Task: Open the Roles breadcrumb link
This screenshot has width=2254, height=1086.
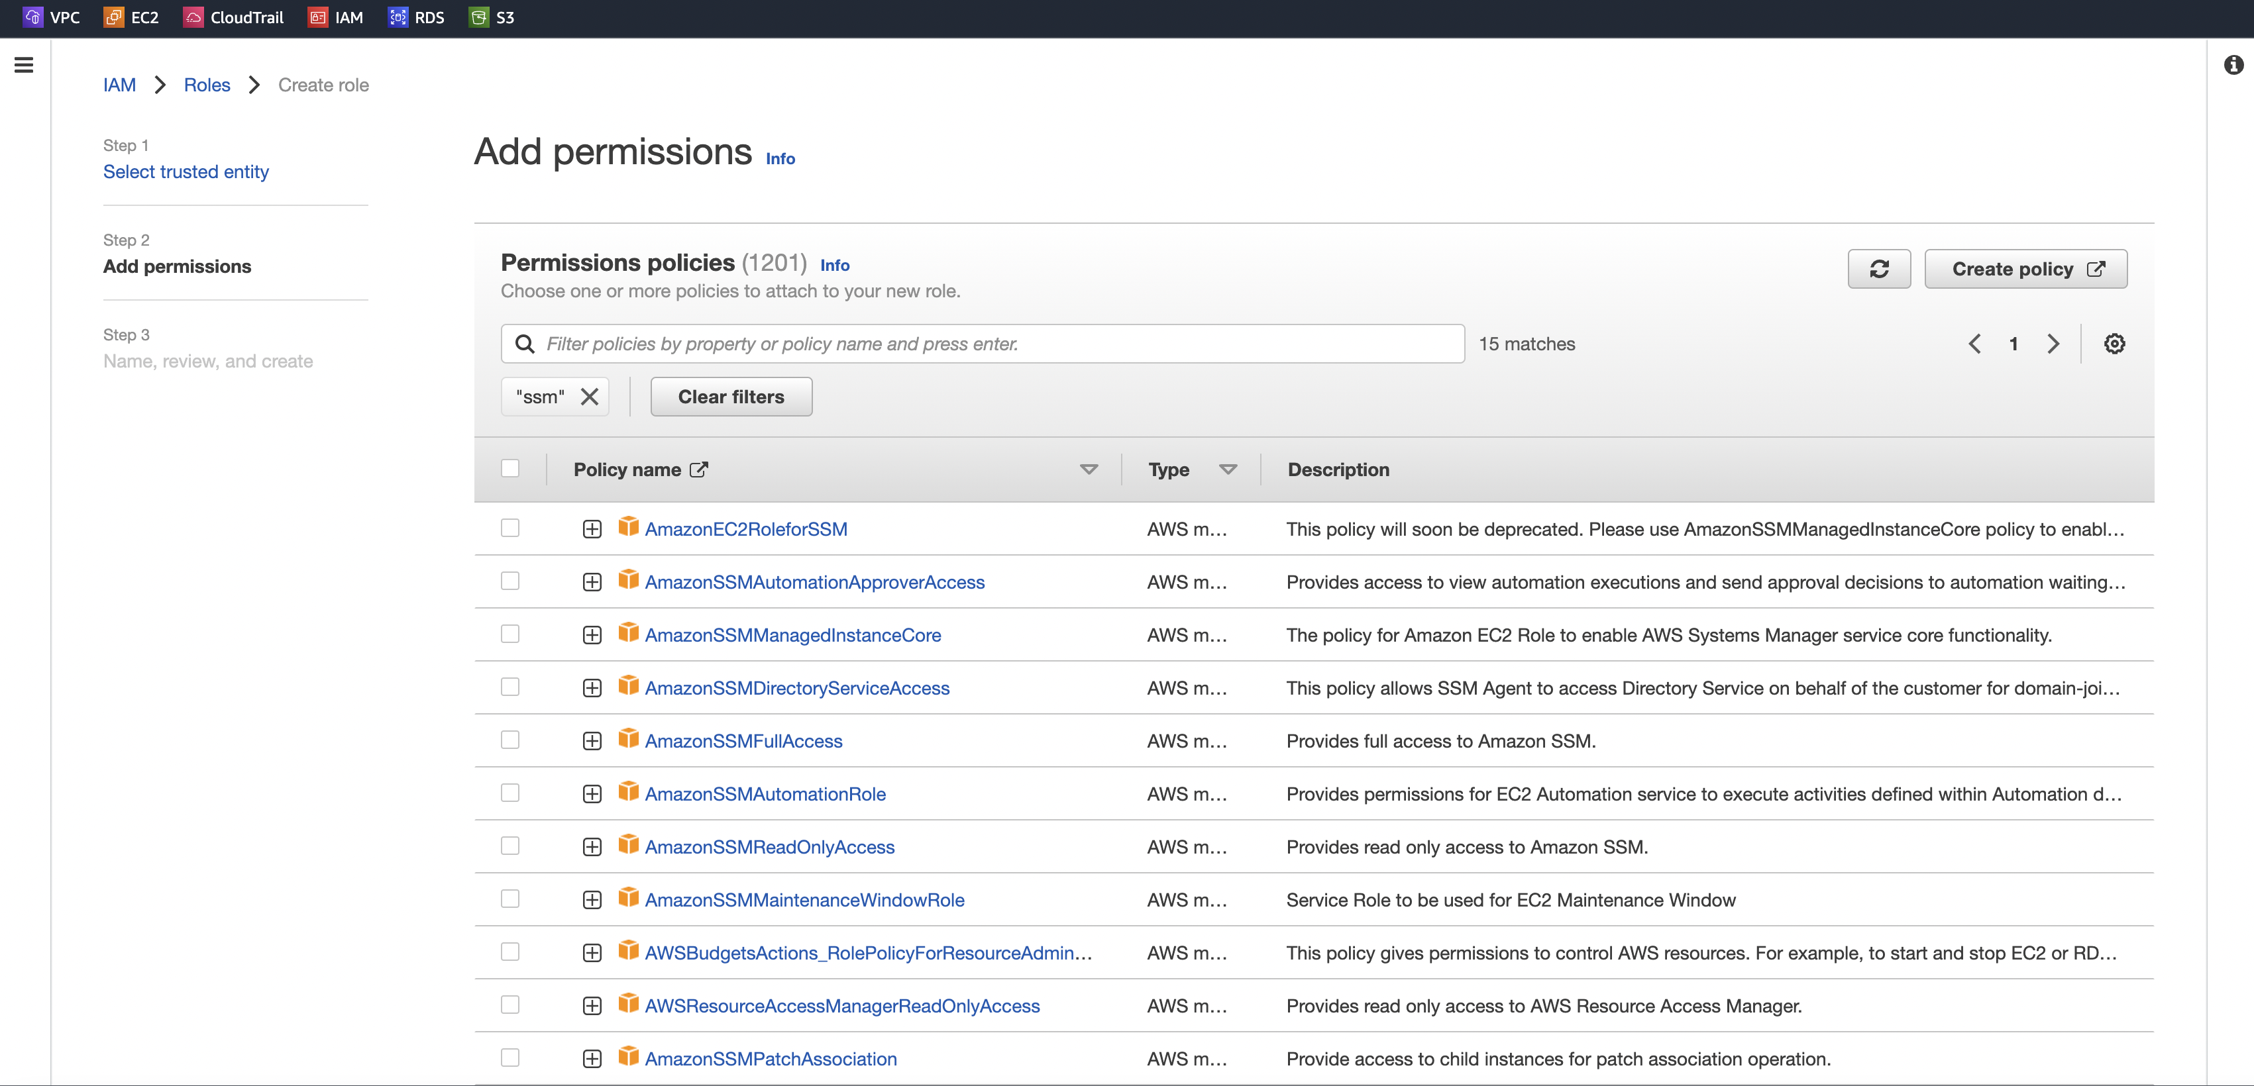Action: point(207,85)
